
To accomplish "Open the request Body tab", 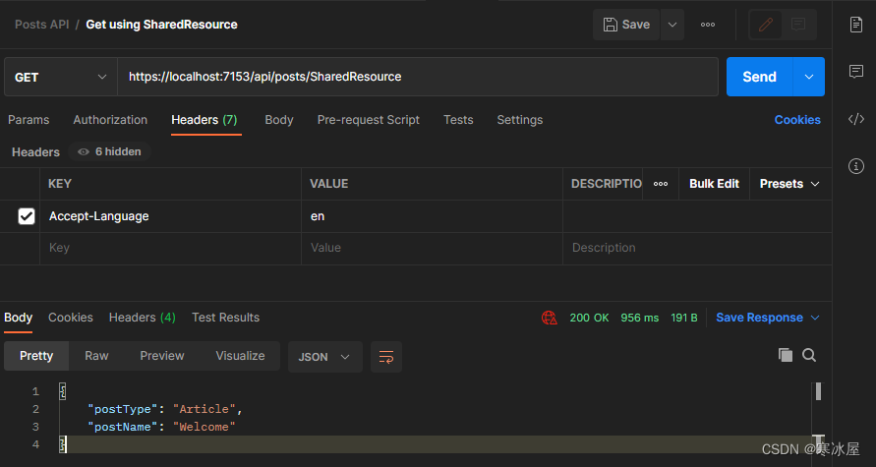I will (x=279, y=120).
